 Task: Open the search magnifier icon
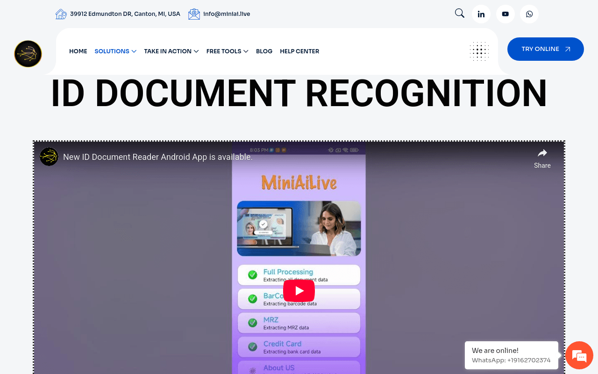tap(460, 14)
